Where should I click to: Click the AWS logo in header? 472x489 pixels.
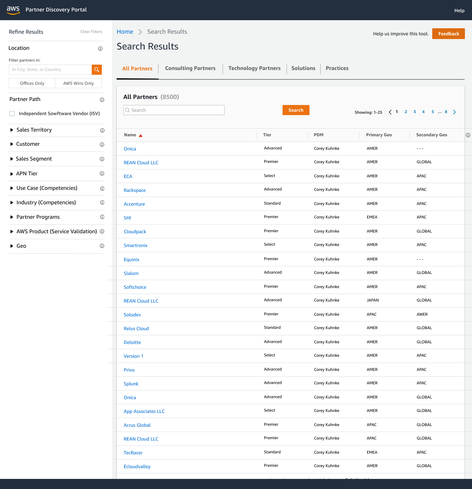coord(13,10)
